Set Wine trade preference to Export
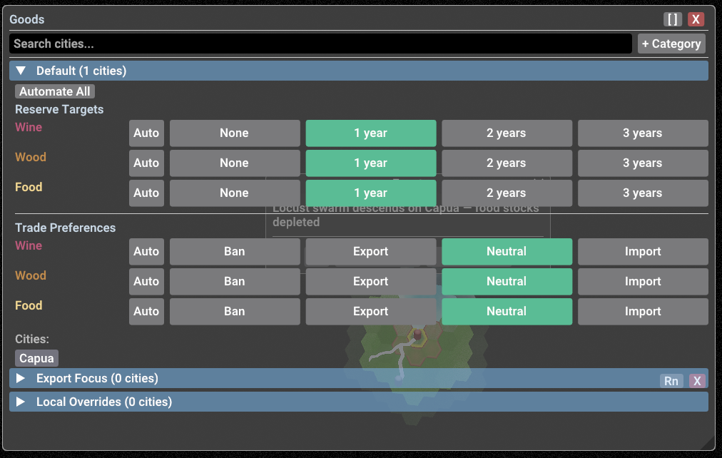Image resolution: width=722 pixels, height=458 pixels. click(371, 251)
